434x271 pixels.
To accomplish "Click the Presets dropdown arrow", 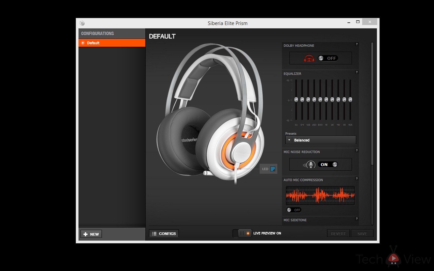I will [x=289, y=140].
